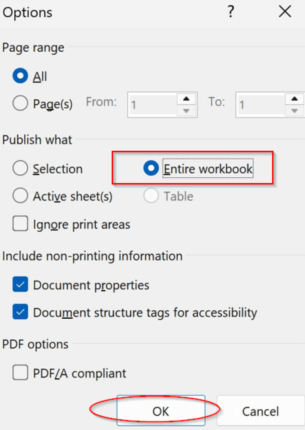Click the From page number field
Viewport: 305px width, 430px height.
(155, 104)
